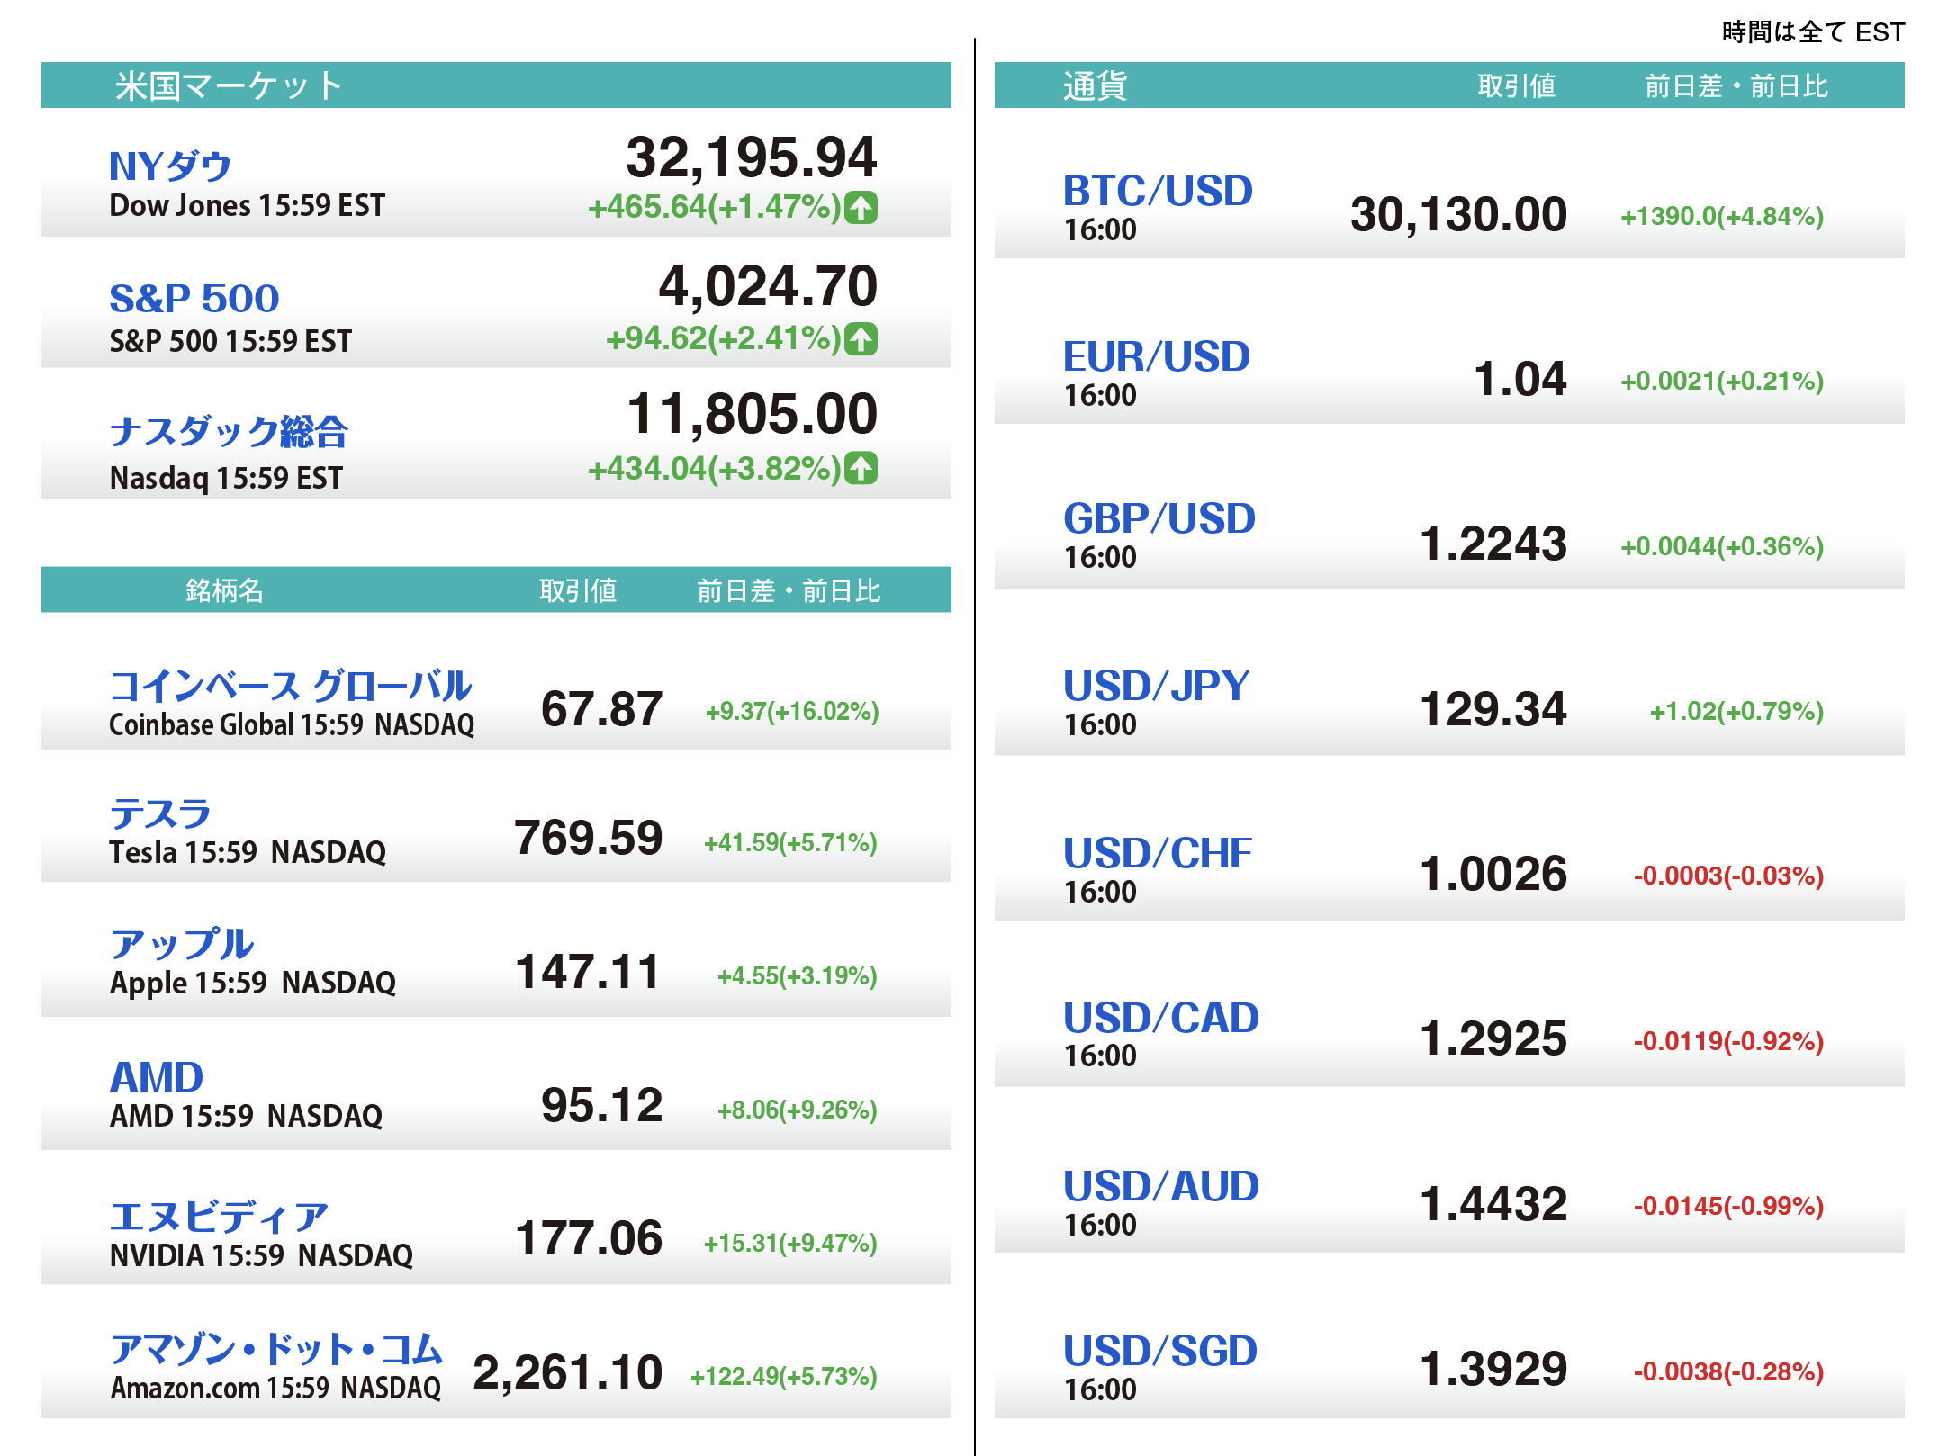Image resolution: width=1948 pixels, height=1456 pixels.
Task: Open the ナスダック総合 index link
Action: [x=229, y=432]
